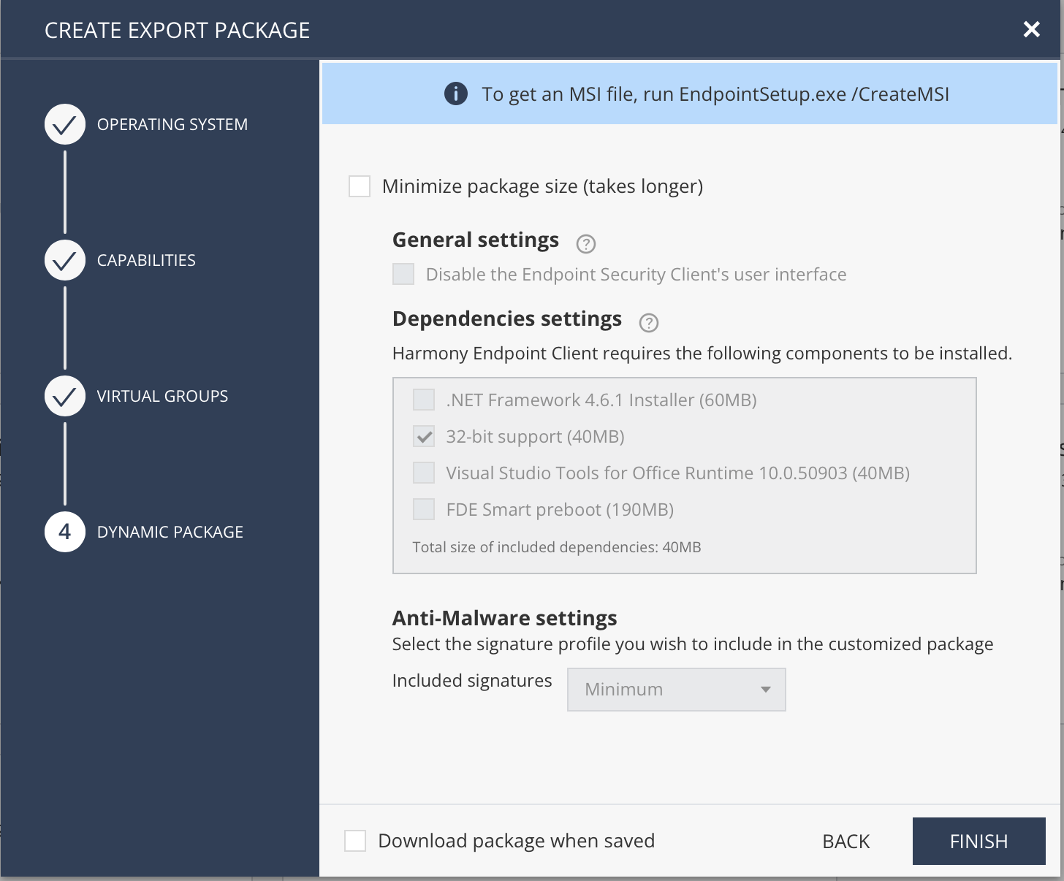
Task: Tick Disable the Endpoint Security Client's user interface
Action: coord(403,275)
